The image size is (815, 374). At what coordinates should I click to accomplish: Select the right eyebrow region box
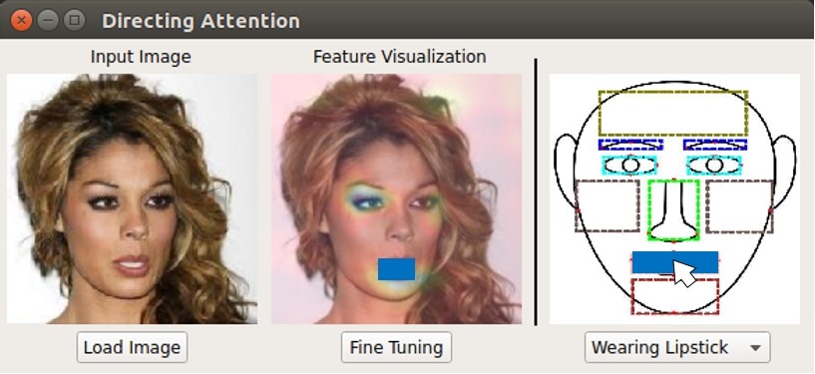[715, 145]
